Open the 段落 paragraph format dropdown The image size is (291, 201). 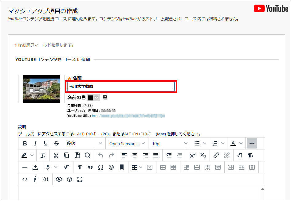tap(84, 143)
